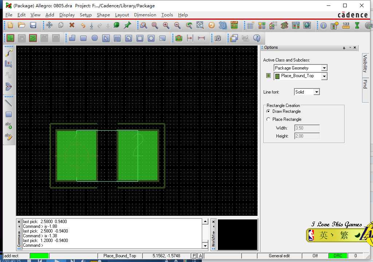Screen dimensions: 373x262
Task: Click the Add Text abc+ sidebar icon
Action: tap(9, 125)
